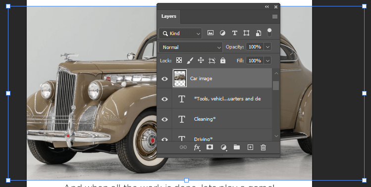This screenshot has height=187, width=371.
Task: Open the Normal blend mode dropdown
Action: click(191, 47)
